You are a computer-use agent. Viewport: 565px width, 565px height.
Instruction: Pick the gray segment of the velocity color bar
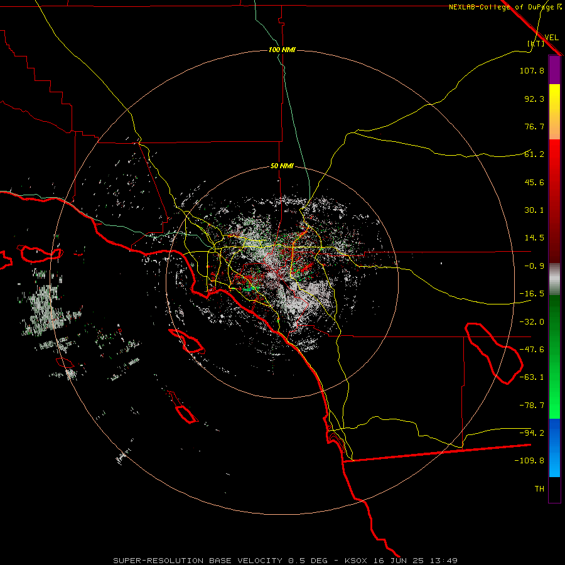pos(554,279)
